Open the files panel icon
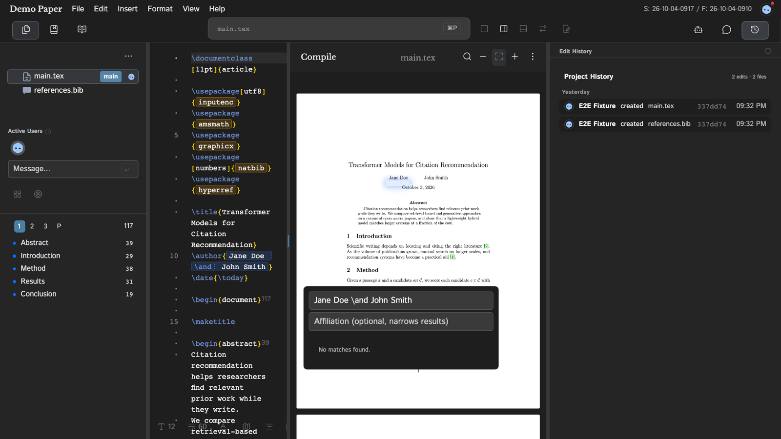 (x=26, y=30)
